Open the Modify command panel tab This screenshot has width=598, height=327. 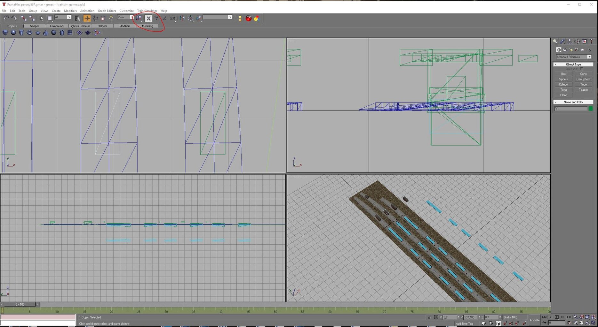[x=562, y=42]
